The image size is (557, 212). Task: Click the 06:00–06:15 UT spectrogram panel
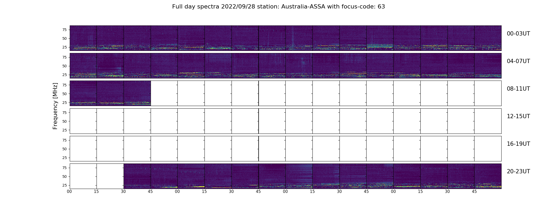coord(299,66)
